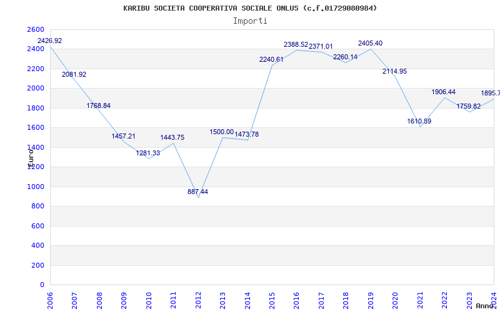The image size is (500, 312).
Task: Click the x-axis year 2006
Action: click(50, 300)
